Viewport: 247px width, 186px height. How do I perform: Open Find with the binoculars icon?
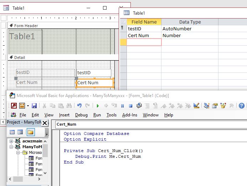69,106
